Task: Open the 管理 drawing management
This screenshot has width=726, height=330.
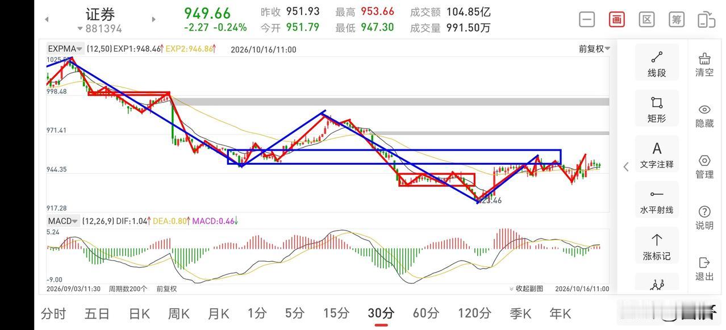Action: (704, 166)
